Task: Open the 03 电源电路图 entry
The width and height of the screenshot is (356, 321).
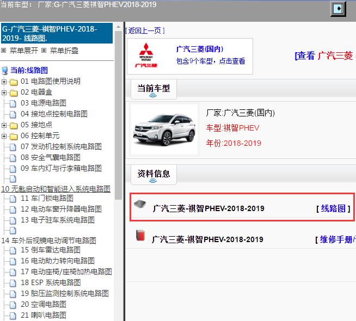Action: [x=44, y=103]
